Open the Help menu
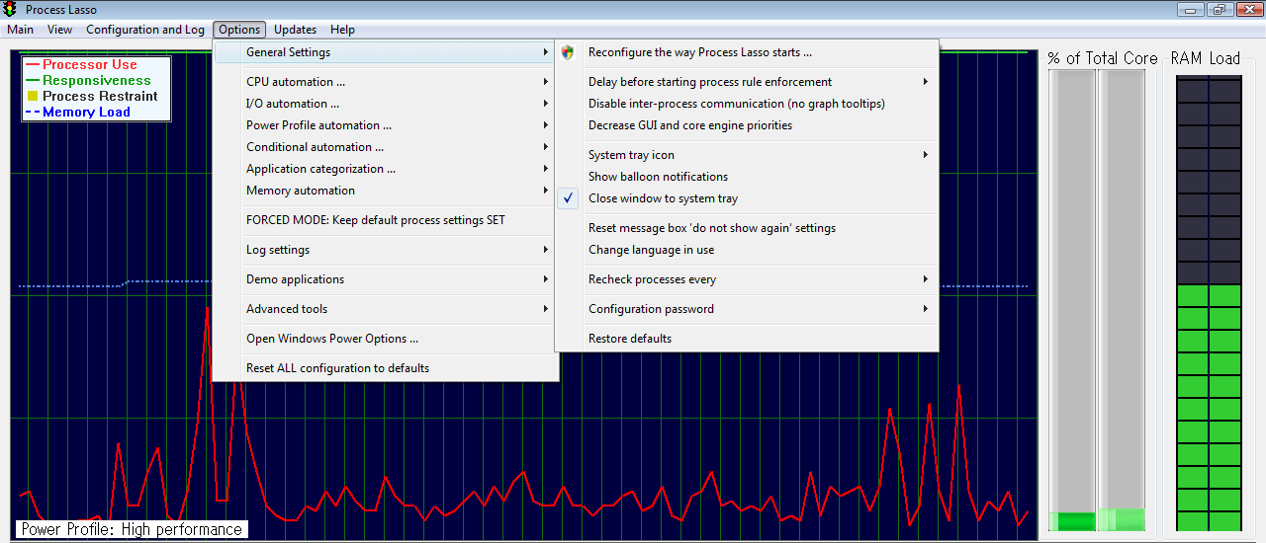1266x543 pixels. [342, 30]
